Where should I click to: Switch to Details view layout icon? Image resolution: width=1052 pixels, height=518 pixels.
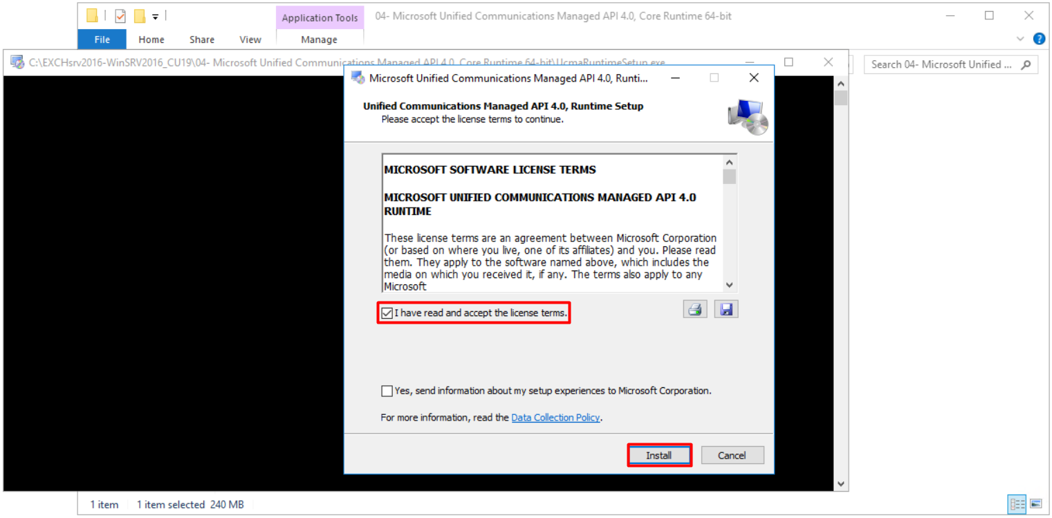[1017, 504]
